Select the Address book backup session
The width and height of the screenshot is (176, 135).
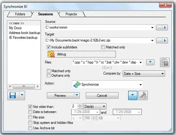[24, 33]
